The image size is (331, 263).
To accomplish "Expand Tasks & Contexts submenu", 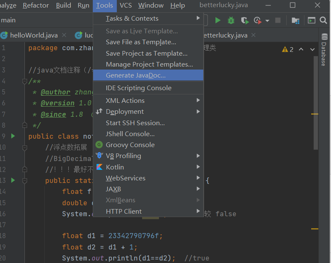I will point(148,19).
